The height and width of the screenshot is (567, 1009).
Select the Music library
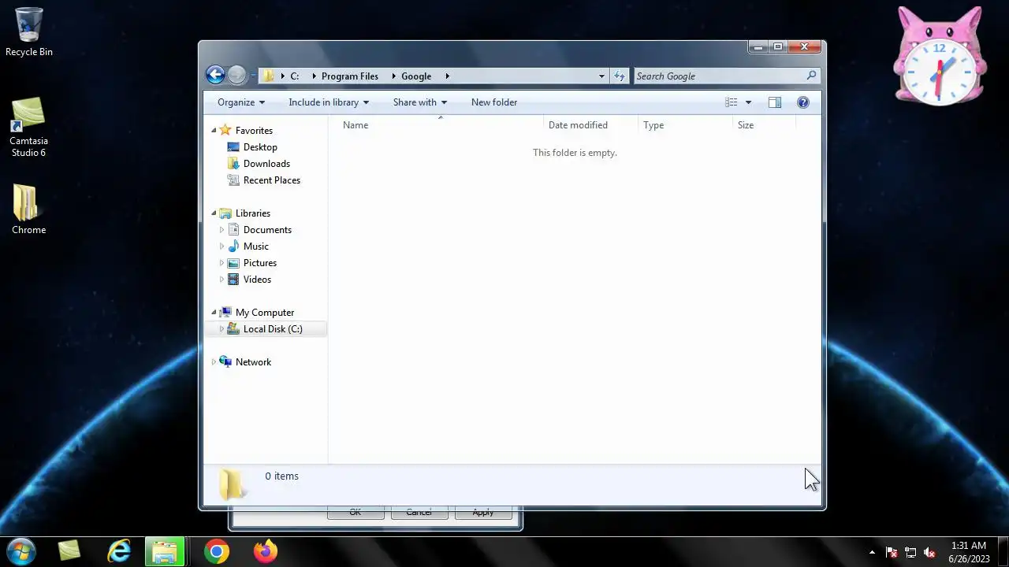pos(256,246)
